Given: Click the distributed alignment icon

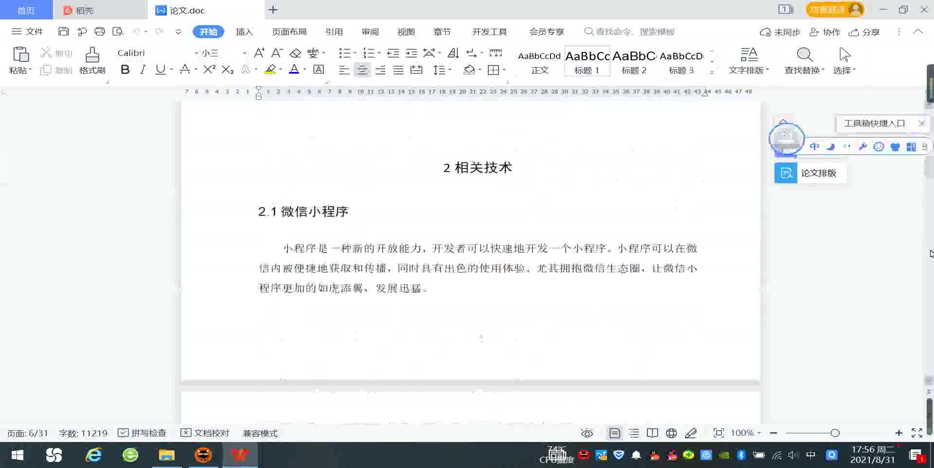Looking at the screenshot, I should 416,70.
